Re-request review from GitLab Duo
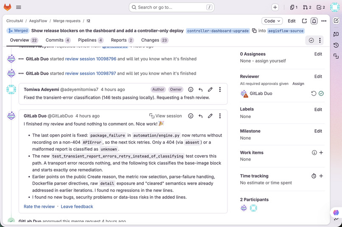Screen dimensions: 342x227 click(x=314, y=93)
